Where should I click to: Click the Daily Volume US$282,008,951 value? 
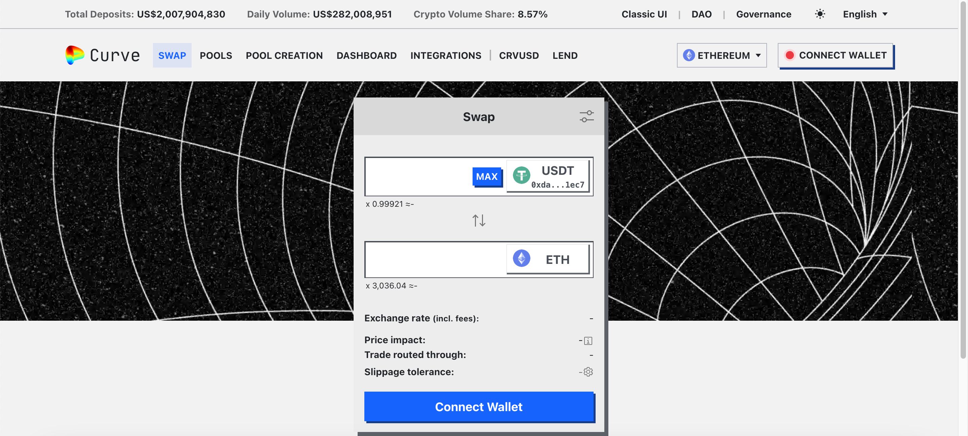(x=352, y=14)
